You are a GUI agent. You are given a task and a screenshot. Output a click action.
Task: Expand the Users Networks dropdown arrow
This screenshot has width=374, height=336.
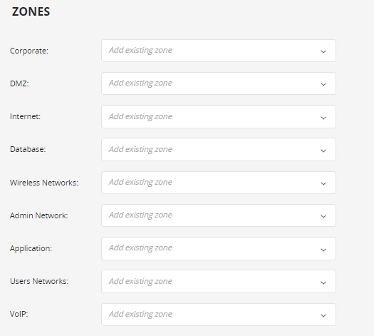323,282
